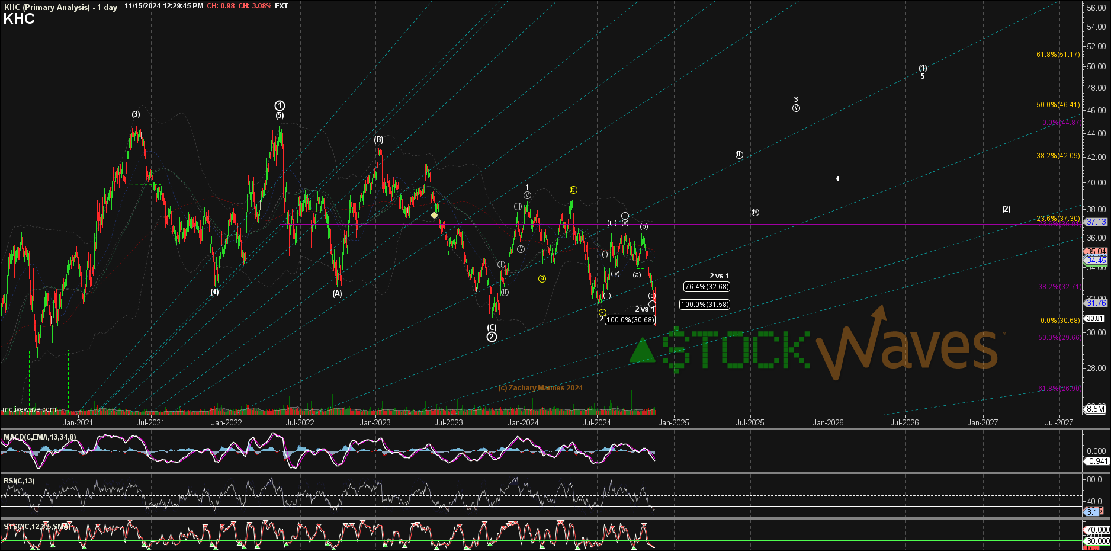Click the STOC stochastic indicator label
This screenshot has width=1111, height=551.
(x=37, y=526)
